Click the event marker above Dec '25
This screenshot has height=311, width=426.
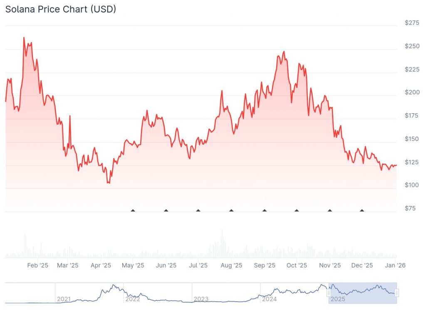pos(362,210)
